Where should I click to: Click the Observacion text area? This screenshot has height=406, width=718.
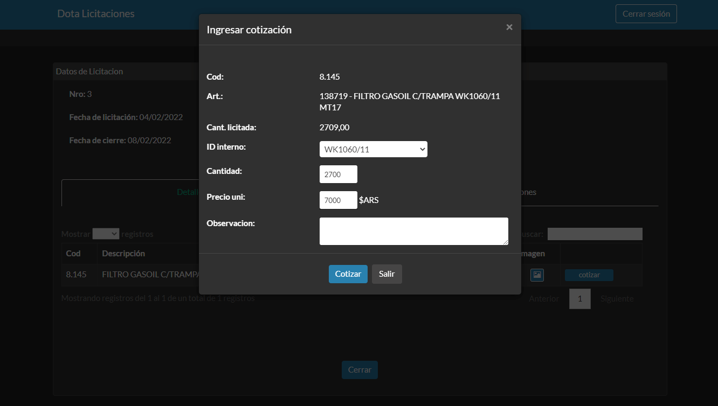[x=413, y=231]
